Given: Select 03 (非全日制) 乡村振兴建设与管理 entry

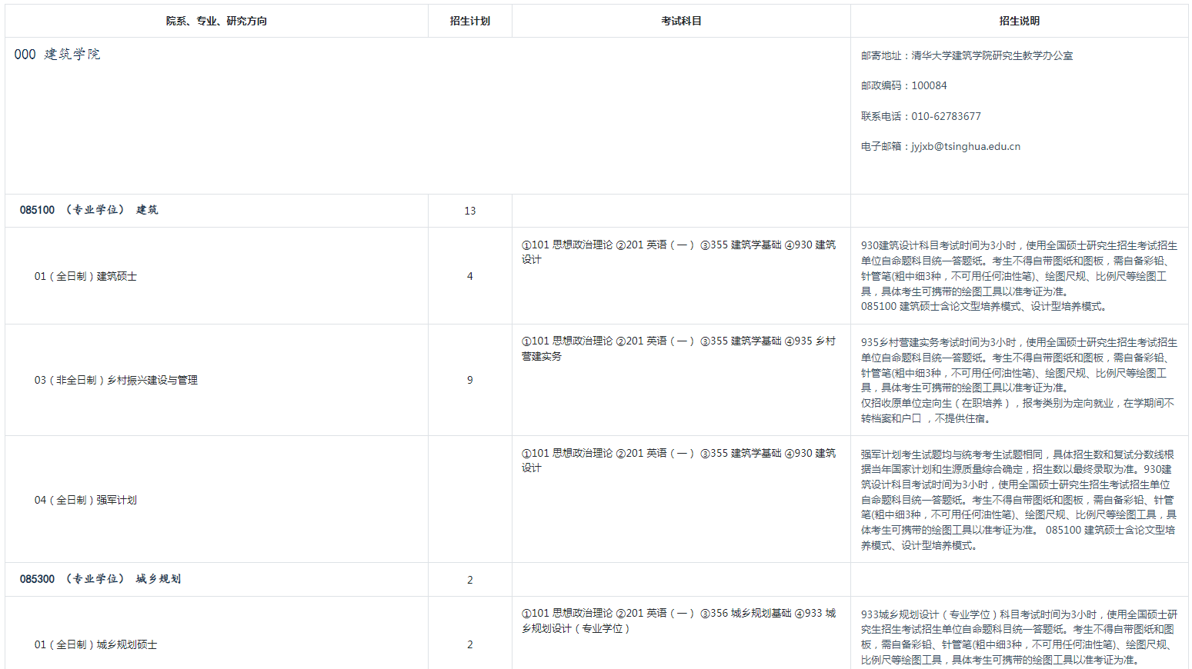Looking at the screenshot, I should tap(115, 380).
